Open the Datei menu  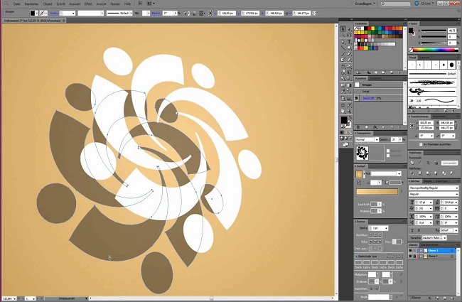[x=17, y=4]
